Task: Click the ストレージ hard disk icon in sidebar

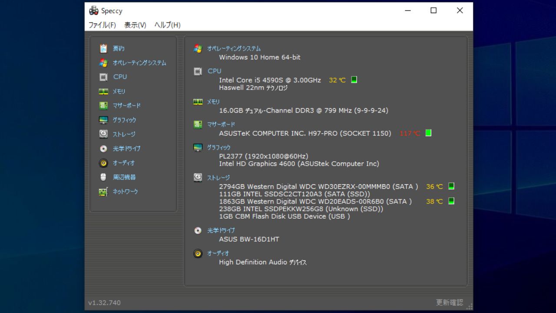Action: coord(103,134)
